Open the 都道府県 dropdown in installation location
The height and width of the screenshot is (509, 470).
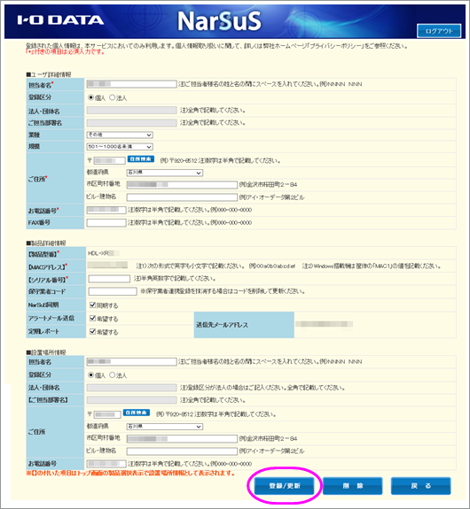(165, 427)
